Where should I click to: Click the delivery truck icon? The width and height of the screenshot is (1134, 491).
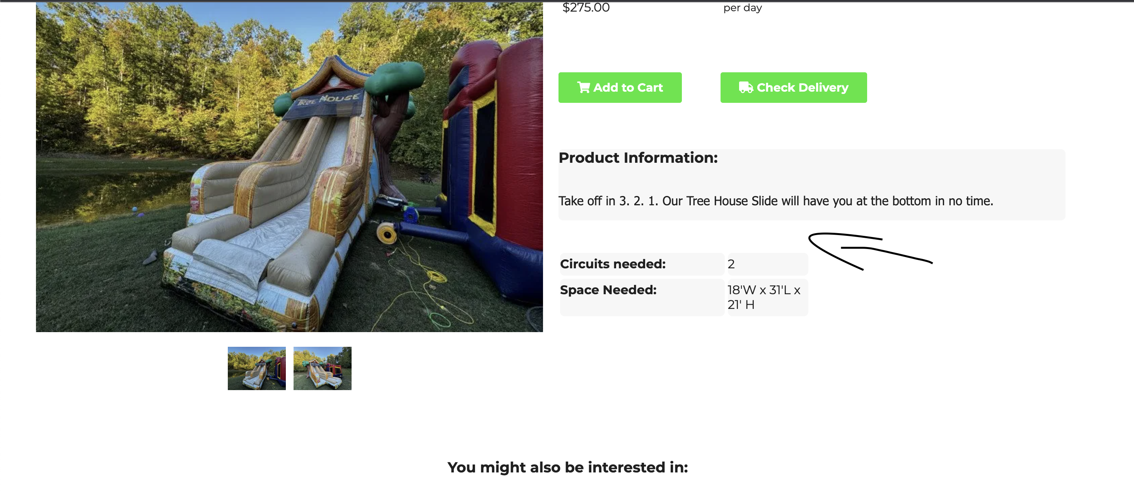pyautogui.click(x=746, y=87)
